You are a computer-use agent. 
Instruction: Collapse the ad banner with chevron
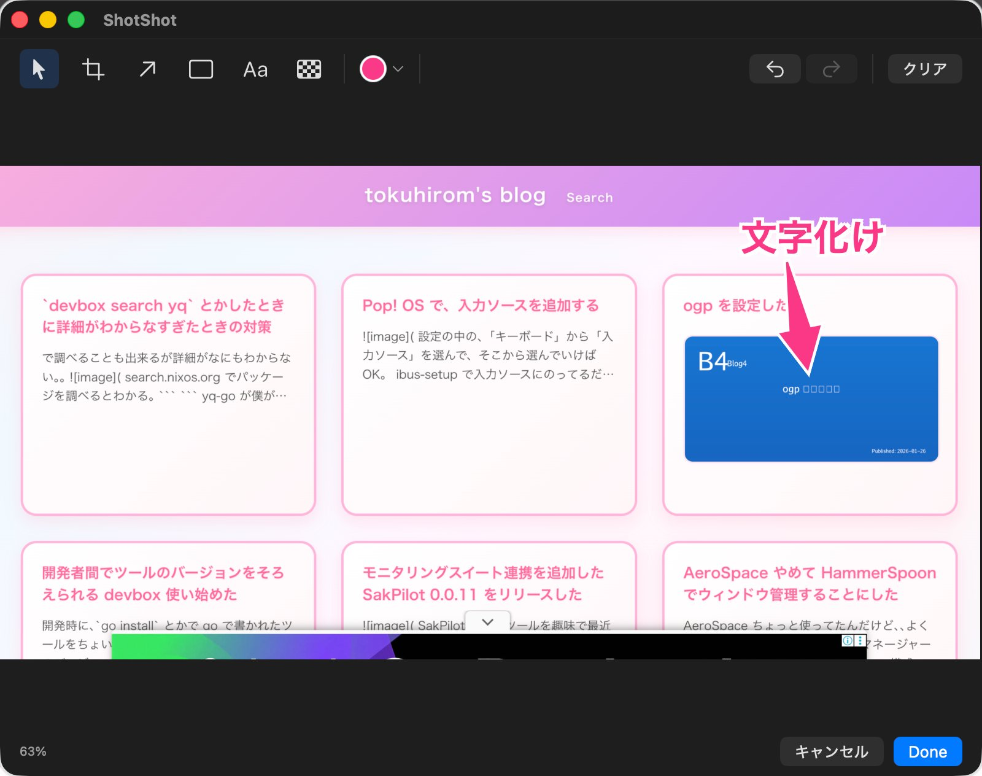point(488,622)
